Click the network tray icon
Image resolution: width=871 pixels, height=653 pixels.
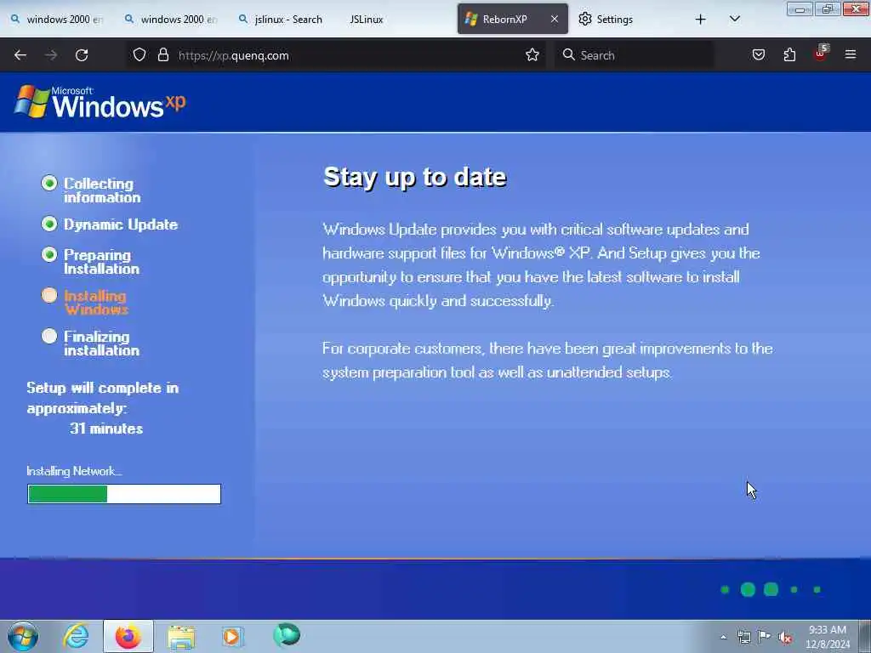[743, 637]
